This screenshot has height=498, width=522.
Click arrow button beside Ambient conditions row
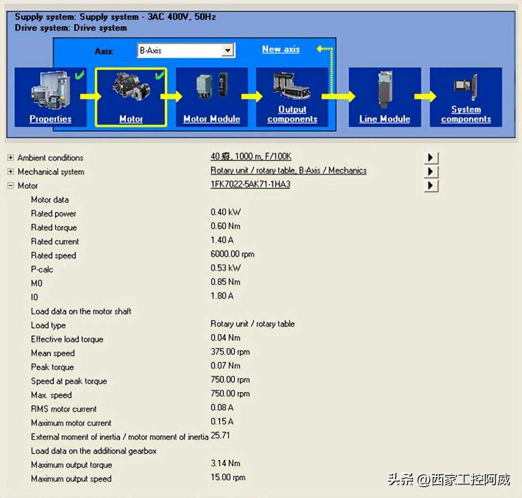pos(431,158)
